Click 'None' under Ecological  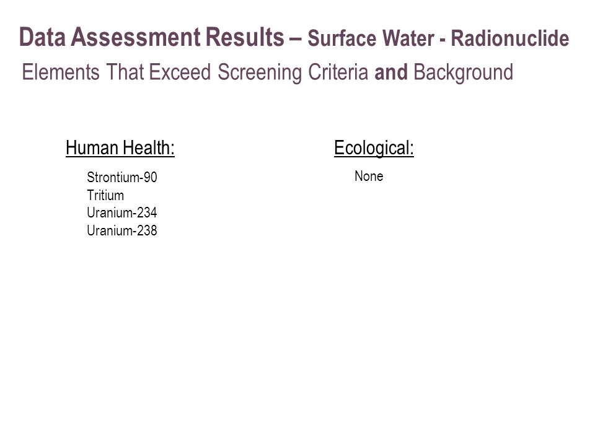click(369, 176)
